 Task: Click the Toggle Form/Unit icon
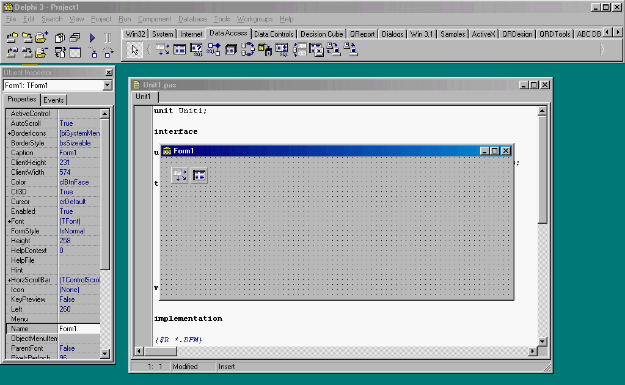[60, 52]
